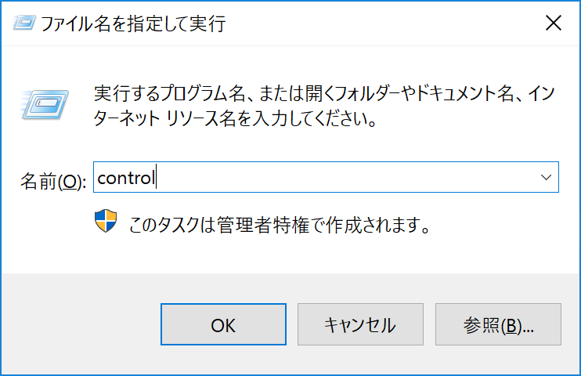Click the blank area of the 名前 text box
Viewport: 581px width, 376px height.
(345, 177)
